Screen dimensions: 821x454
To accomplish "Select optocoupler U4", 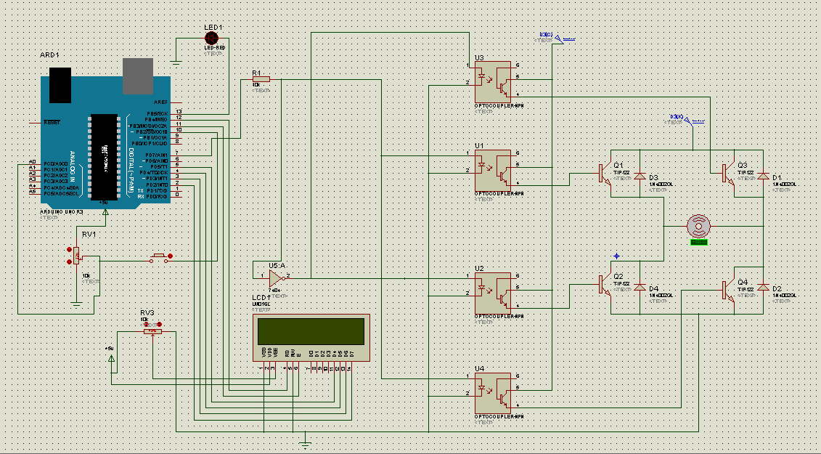I will (x=493, y=393).
